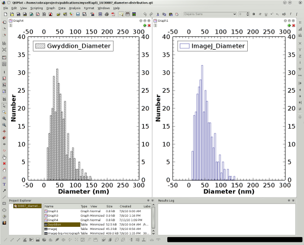Open the DejaVu Sans font dropdown
Viewport: 304px width, 245px height.
[x=210, y=14]
